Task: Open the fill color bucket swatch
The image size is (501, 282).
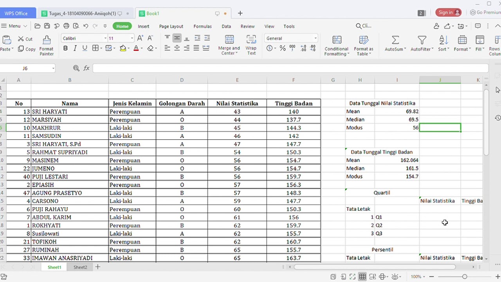Action: pyautogui.click(x=123, y=48)
